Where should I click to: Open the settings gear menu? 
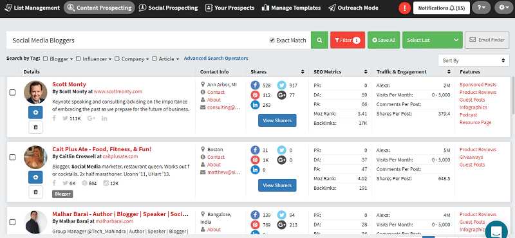[x=503, y=8]
